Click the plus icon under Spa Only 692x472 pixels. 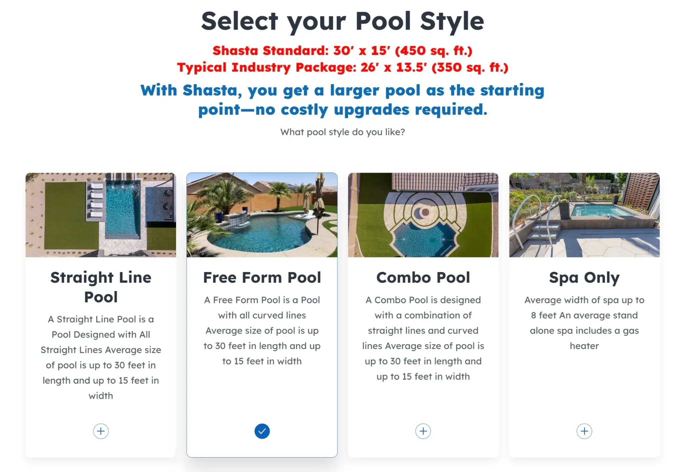[x=584, y=431]
